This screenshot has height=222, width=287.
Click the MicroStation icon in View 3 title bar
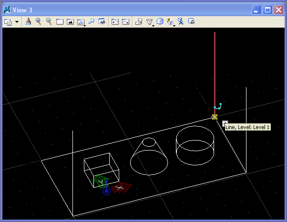(7, 10)
